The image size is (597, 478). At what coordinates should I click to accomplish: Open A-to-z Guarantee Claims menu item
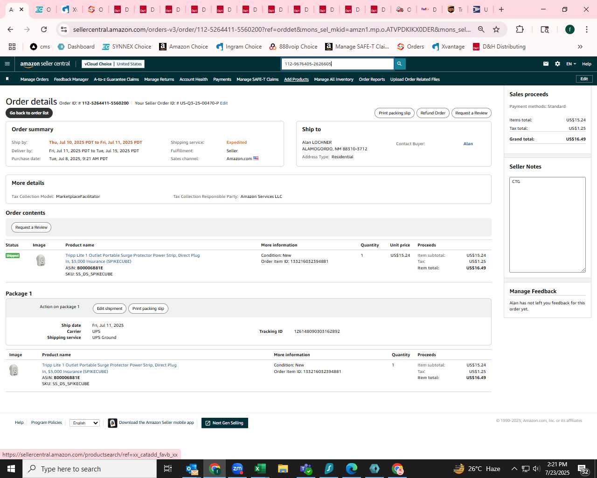click(116, 79)
